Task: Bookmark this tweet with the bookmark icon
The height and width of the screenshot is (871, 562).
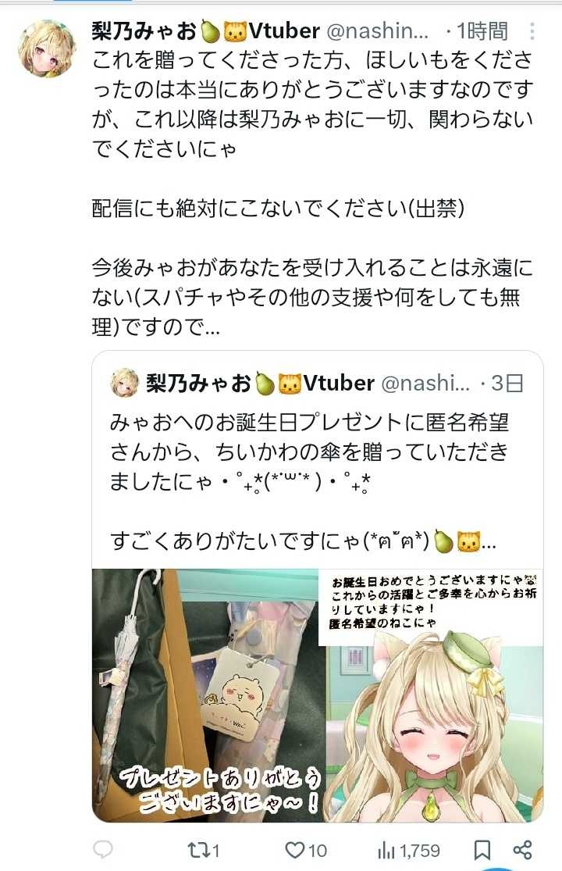Action: tap(482, 850)
